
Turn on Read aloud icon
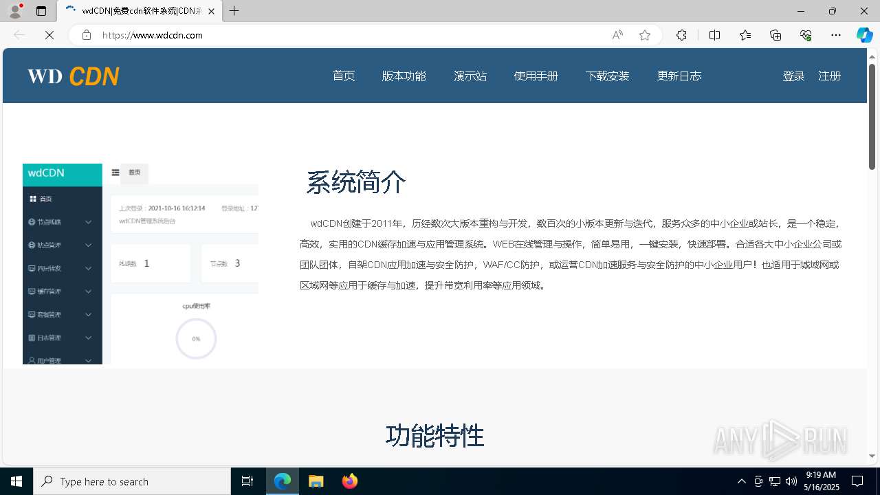(x=617, y=35)
